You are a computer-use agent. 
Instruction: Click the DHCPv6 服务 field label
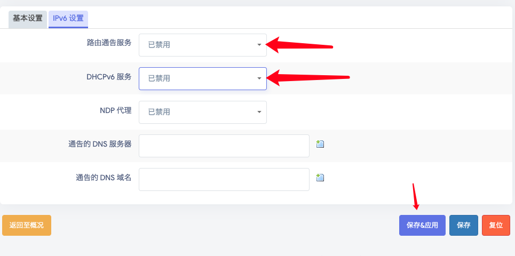tap(109, 77)
